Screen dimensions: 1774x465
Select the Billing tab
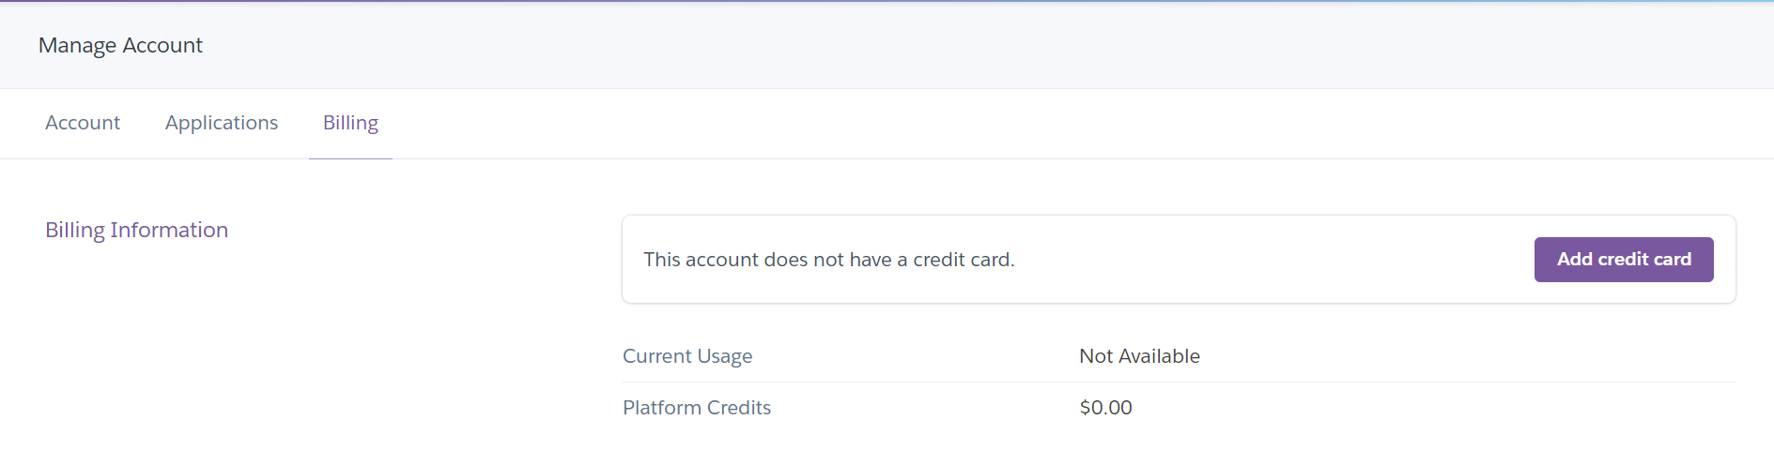tap(350, 123)
